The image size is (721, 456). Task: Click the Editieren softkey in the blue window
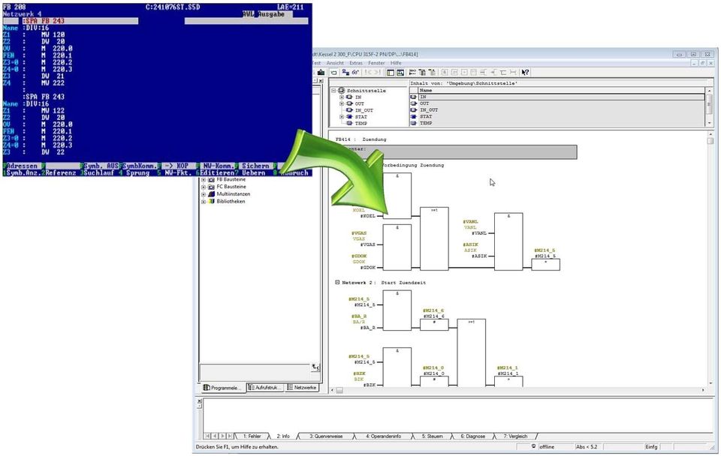coord(217,172)
